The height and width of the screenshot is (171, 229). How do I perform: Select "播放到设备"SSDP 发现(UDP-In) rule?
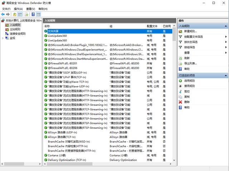pyautogui.click(x=108, y=73)
